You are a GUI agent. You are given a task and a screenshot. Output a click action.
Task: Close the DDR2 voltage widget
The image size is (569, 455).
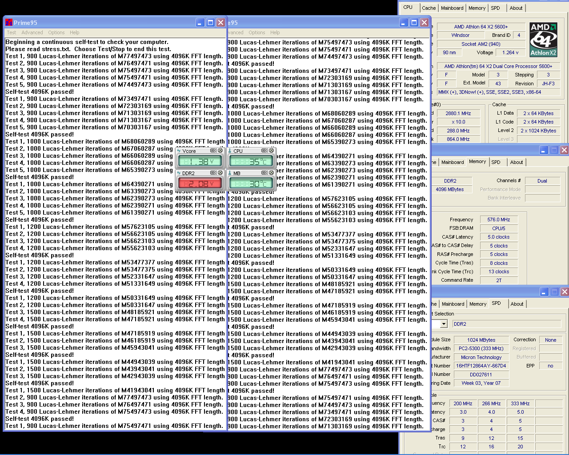pyautogui.click(x=220, y=172)
